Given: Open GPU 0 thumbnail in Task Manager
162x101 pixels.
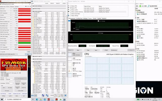Looking at the screenshot, I should pyautogui.click(x=70, y=75).
